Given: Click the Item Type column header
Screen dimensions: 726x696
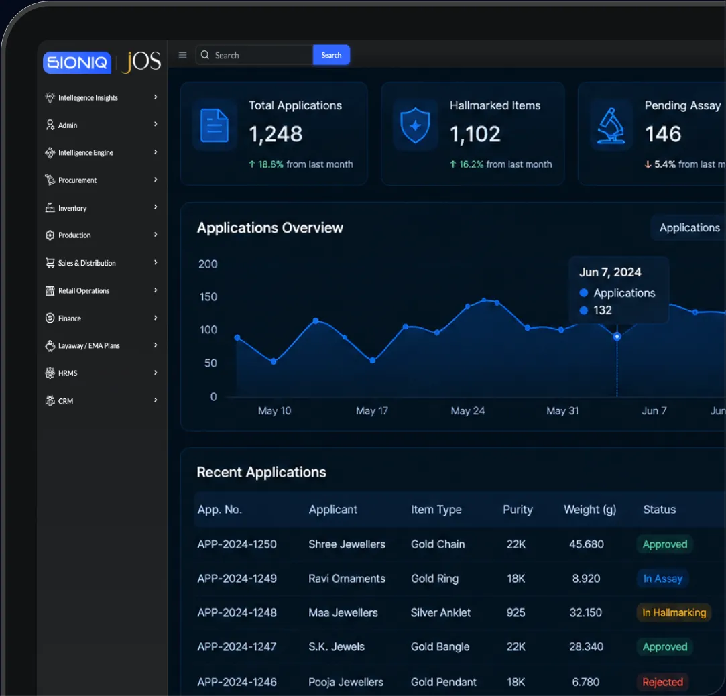Looking at the screenshot, I should 436,510.
